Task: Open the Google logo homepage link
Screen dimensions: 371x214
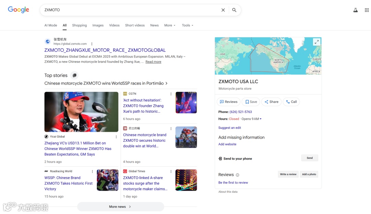Action: (19, 10)
